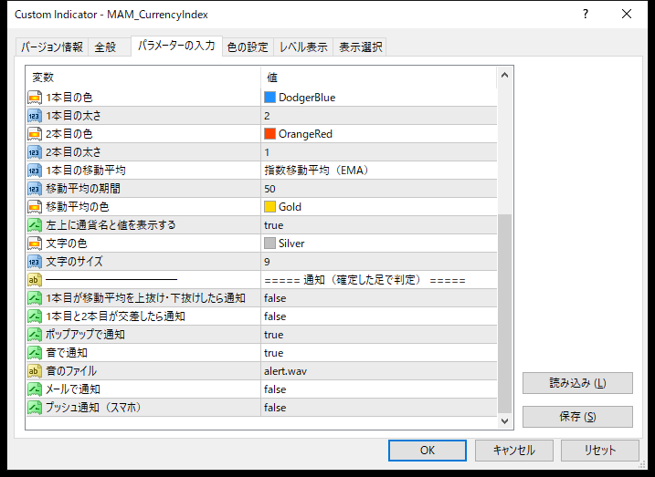655x477 pixels.
Task: Click the string icon beside 音のファイル
Action: pyautogui.click(x=35, y=371)
